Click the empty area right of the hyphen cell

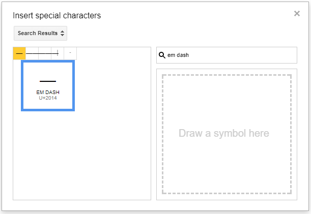[x=112, y=53]
